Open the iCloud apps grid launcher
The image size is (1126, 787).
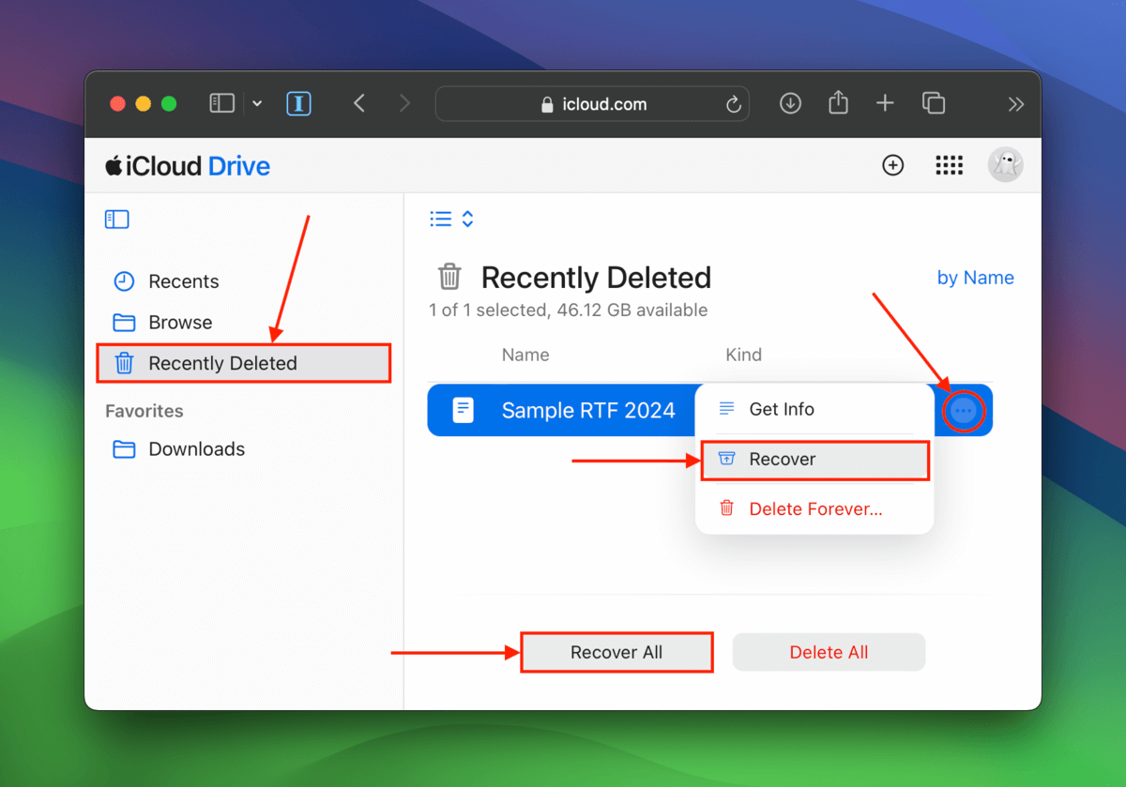click(x=950, y=166)
